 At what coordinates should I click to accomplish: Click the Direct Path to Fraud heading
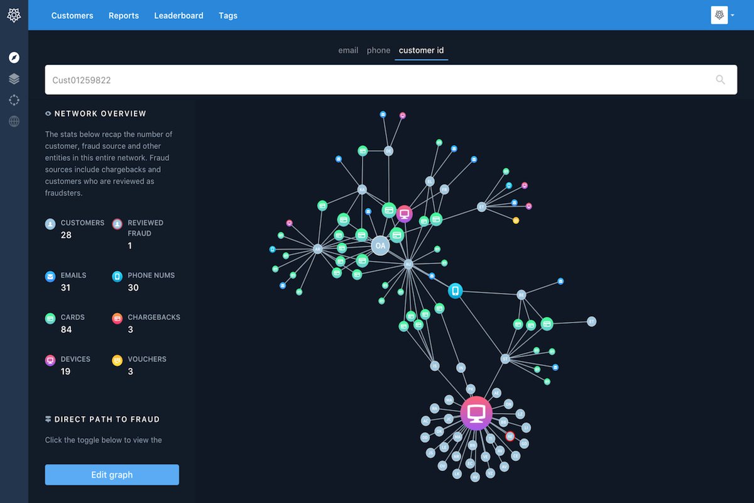(x=107, y=419)
